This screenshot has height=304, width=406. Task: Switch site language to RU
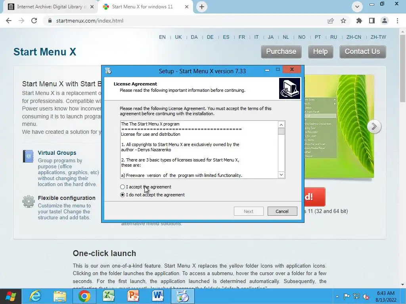(333, 37)
